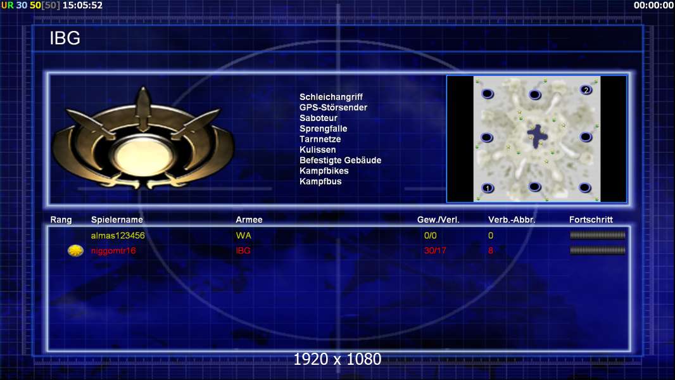
Task: Click the IBG title heading
Action: (65, 38)
